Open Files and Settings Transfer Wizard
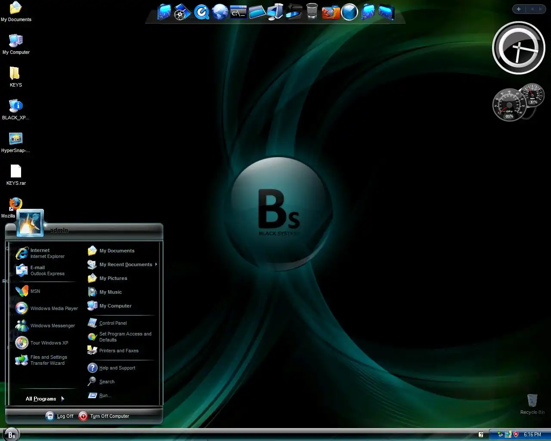 pyautogui.click(x=46, y=360)
